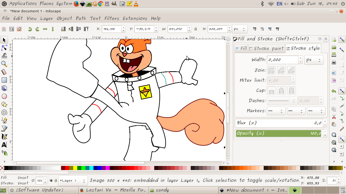Choose the Spiral tool
Screen dimensions: 346x194
point(4,112)
